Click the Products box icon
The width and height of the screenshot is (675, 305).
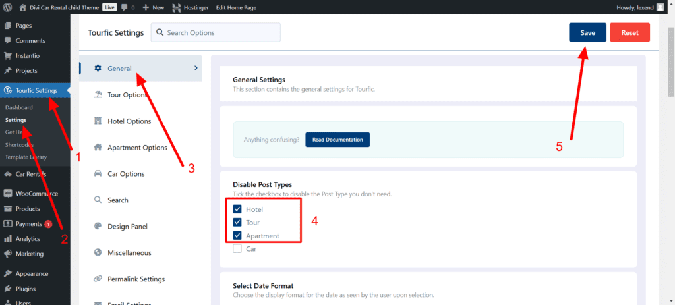click(8, 209)
